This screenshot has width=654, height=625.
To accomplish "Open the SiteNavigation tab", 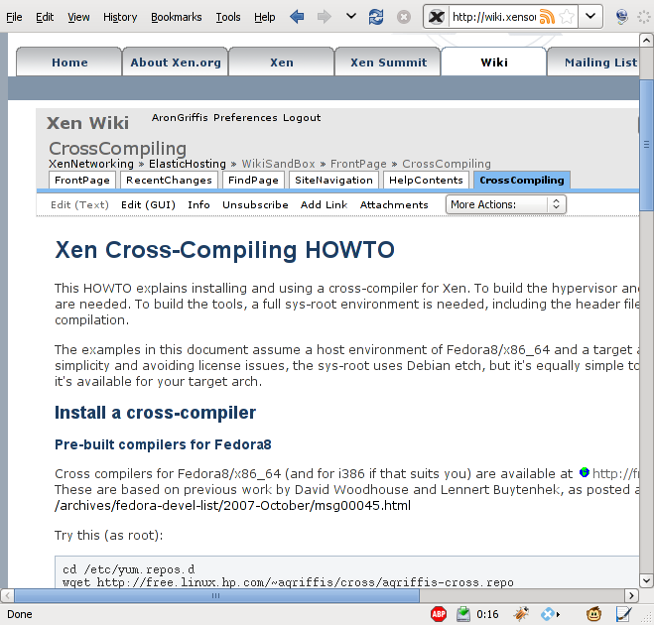I will pyautogui.click(x=333, y=181).
